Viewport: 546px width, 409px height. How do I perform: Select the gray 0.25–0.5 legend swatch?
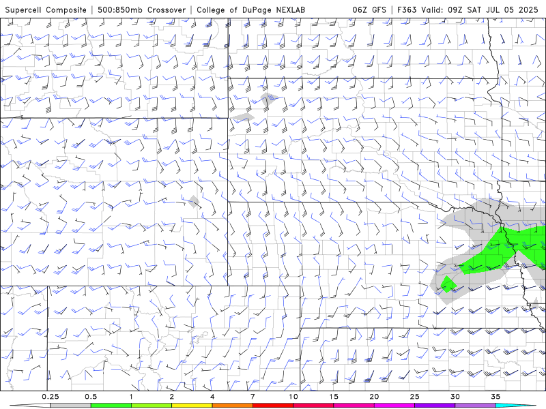(70, 406)
